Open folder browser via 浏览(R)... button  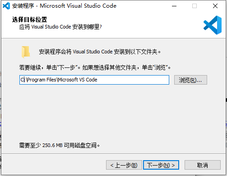tap(190, 80)
